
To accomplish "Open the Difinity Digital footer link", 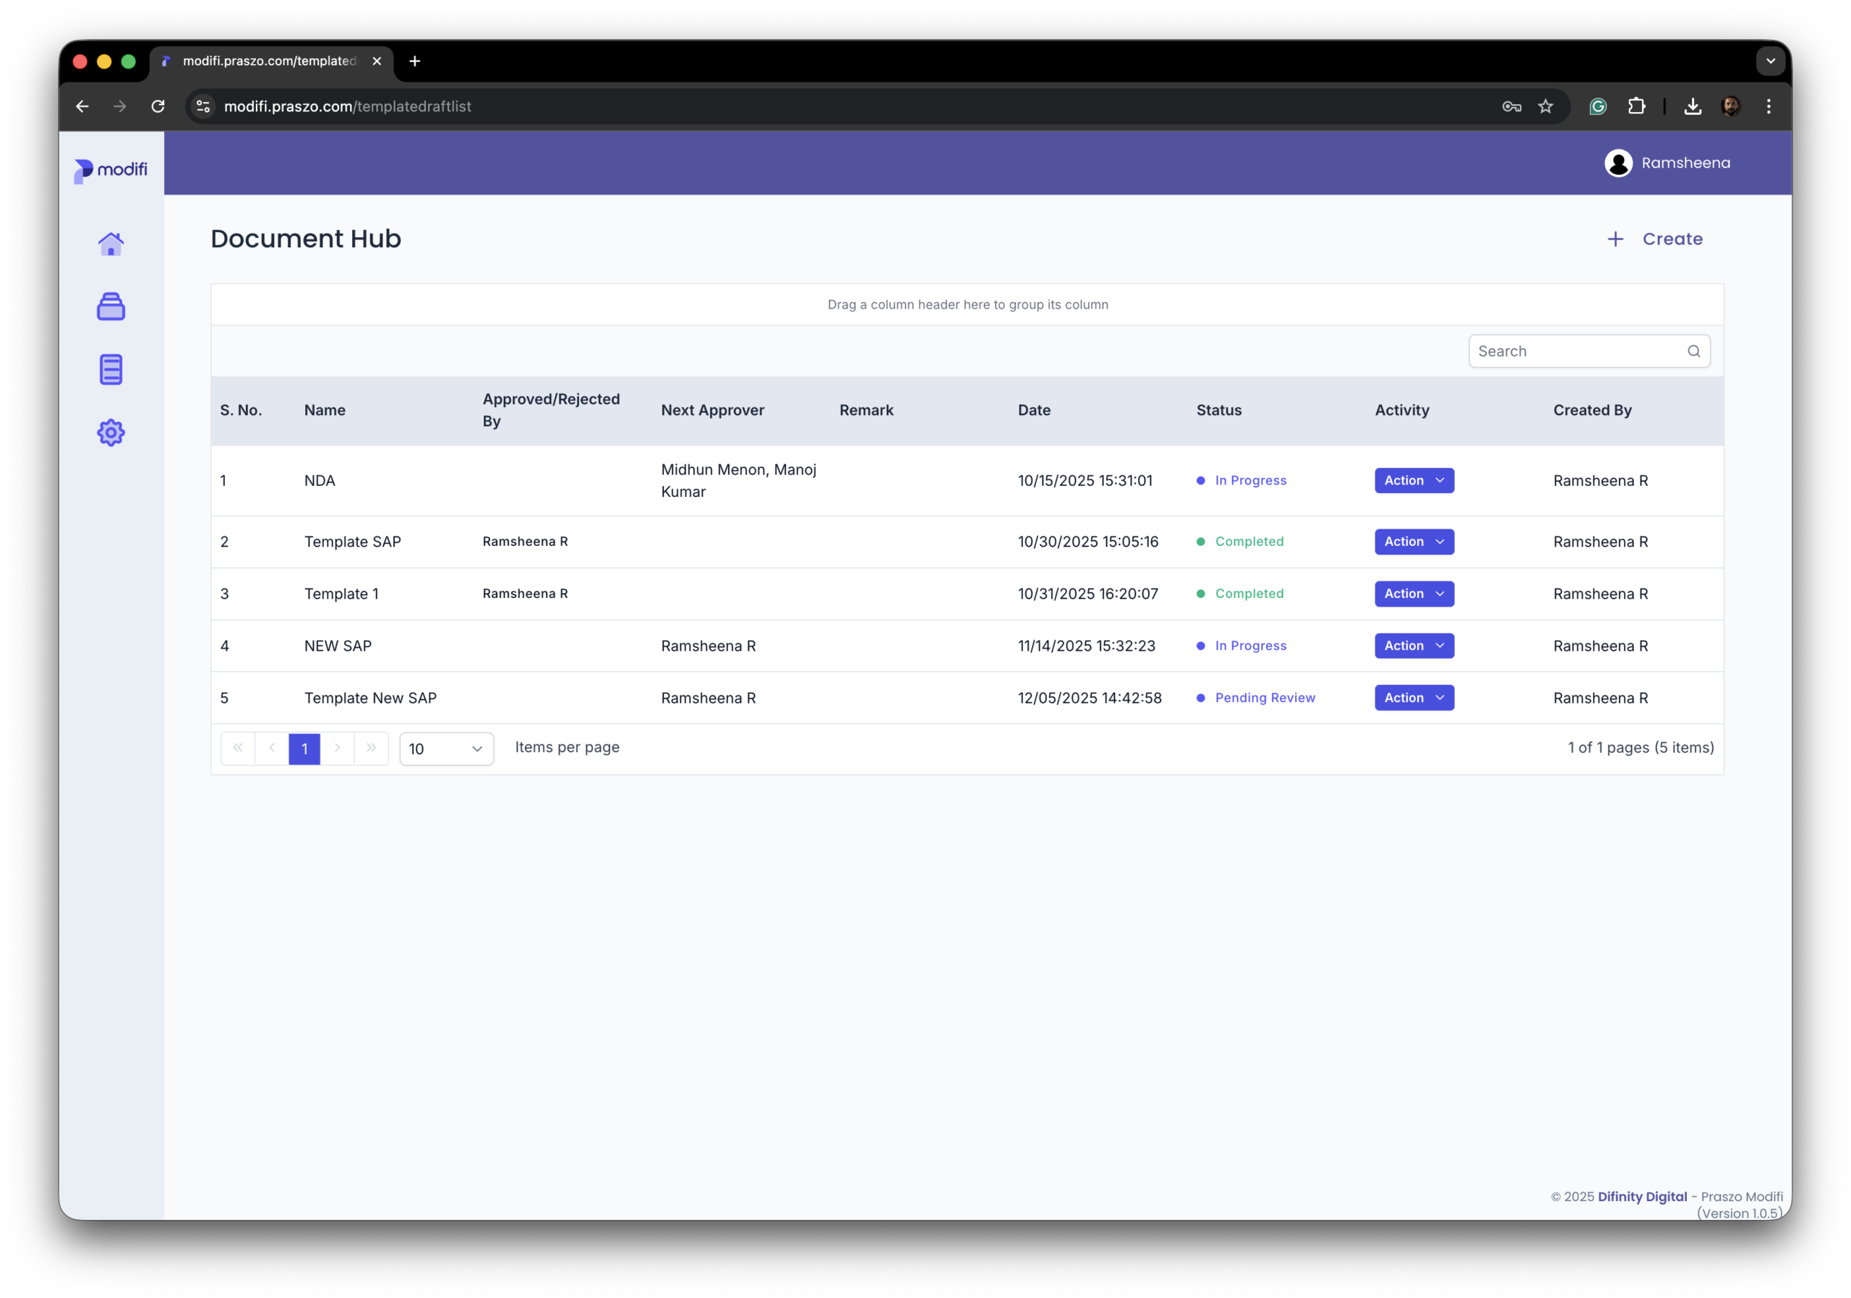I will [x=1642, y=1197].
